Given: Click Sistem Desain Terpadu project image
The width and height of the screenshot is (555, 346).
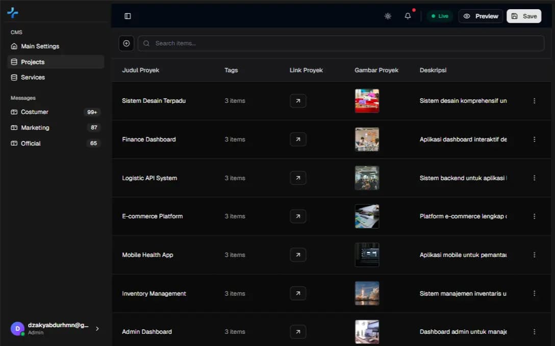Looking at the screenshot, I should (367, 101).
